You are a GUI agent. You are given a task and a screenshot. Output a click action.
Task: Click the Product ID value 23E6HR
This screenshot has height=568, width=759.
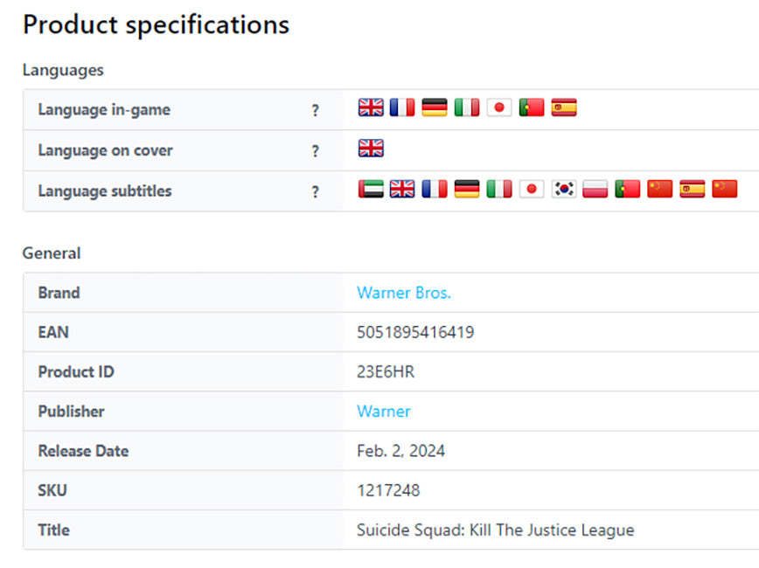pyautogui.click(x=386, y=371)
